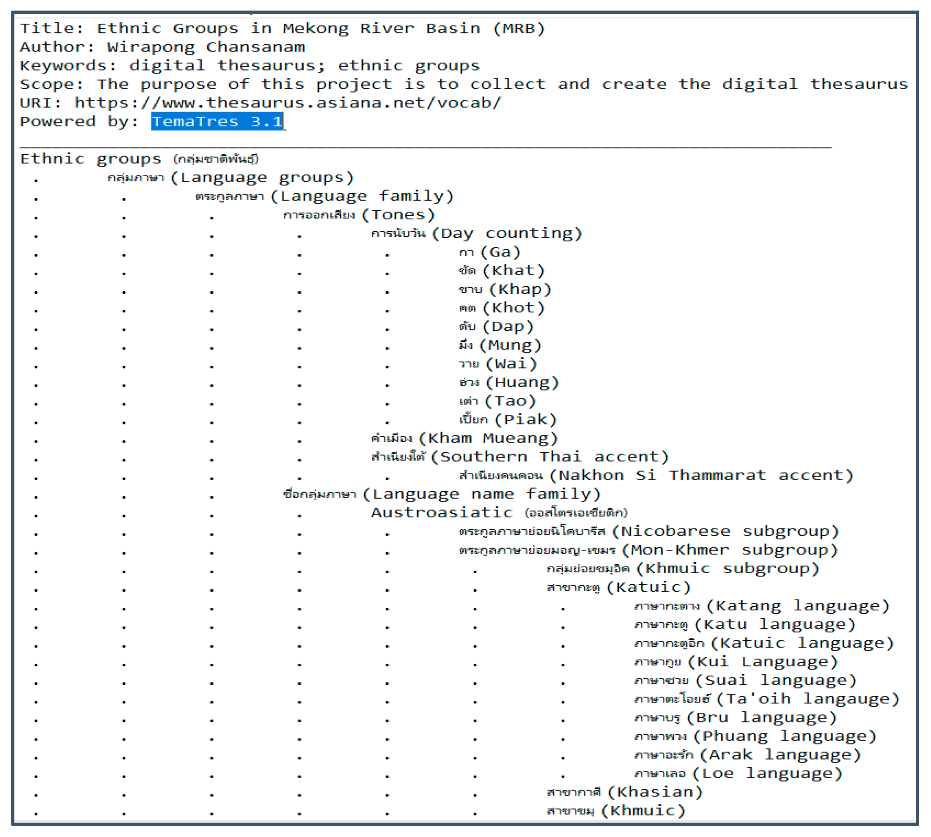This screenshot has width=931, height=837.
Task: Select the Kham Mueang entry
Action: click(464, 438)
